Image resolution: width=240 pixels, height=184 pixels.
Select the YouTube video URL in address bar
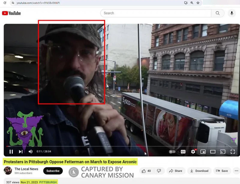click(x=38, y=3)
